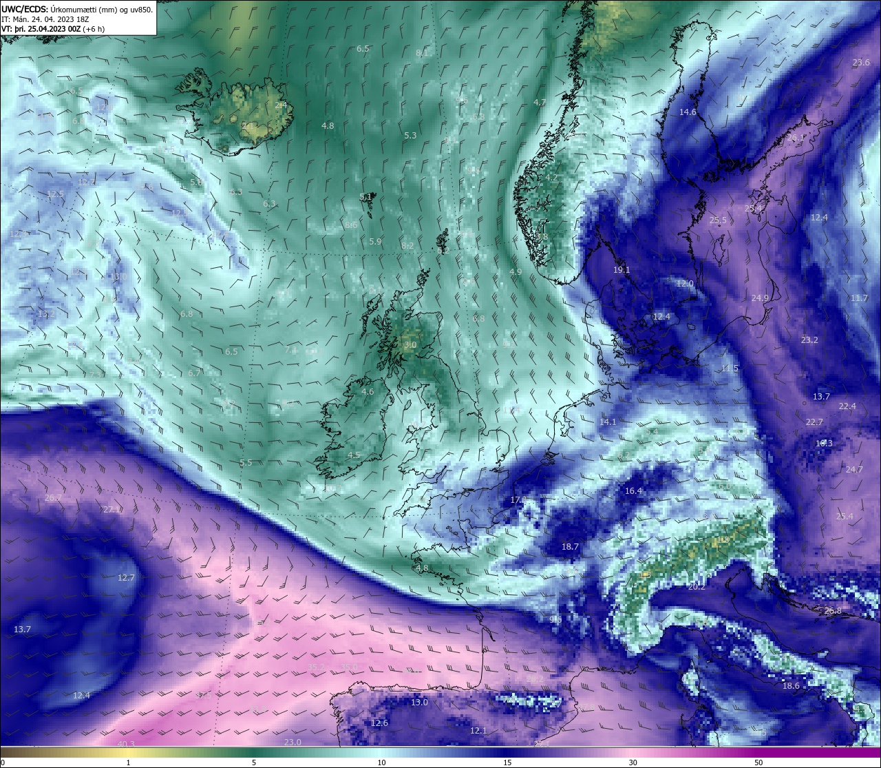This screenshot has height=768, width=881.
Task: Click the 12.0 value label
Action: 685,284
